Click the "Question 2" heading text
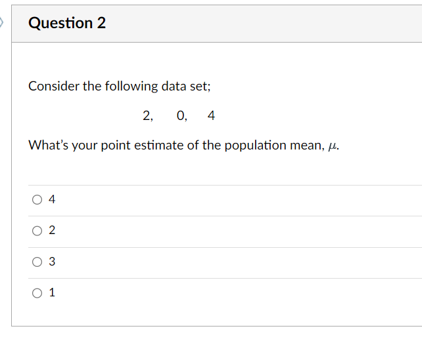This screenshot has width=422, height=337. point(67,23)
